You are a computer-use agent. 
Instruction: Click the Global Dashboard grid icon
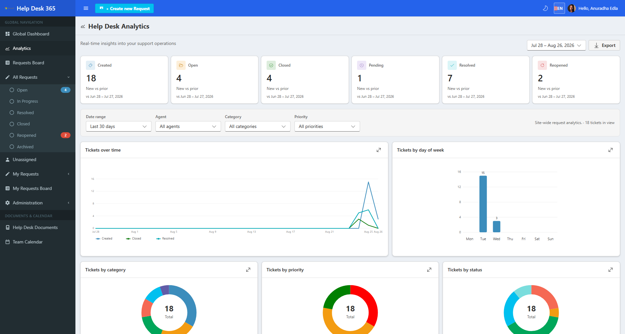pyautogui.click(x=8, y=34)
